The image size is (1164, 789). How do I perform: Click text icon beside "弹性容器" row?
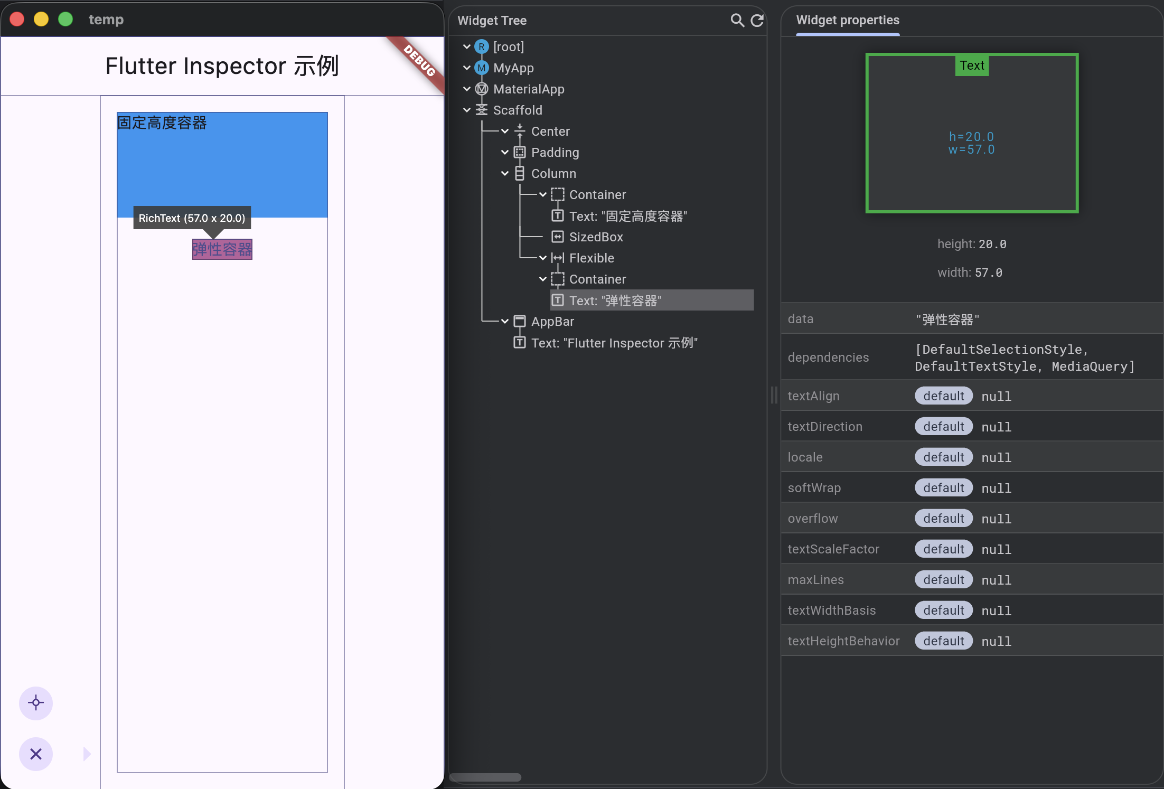558,300
